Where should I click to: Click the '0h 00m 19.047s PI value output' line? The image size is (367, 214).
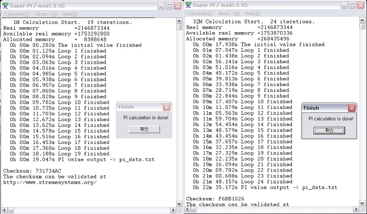pos(82,160)
